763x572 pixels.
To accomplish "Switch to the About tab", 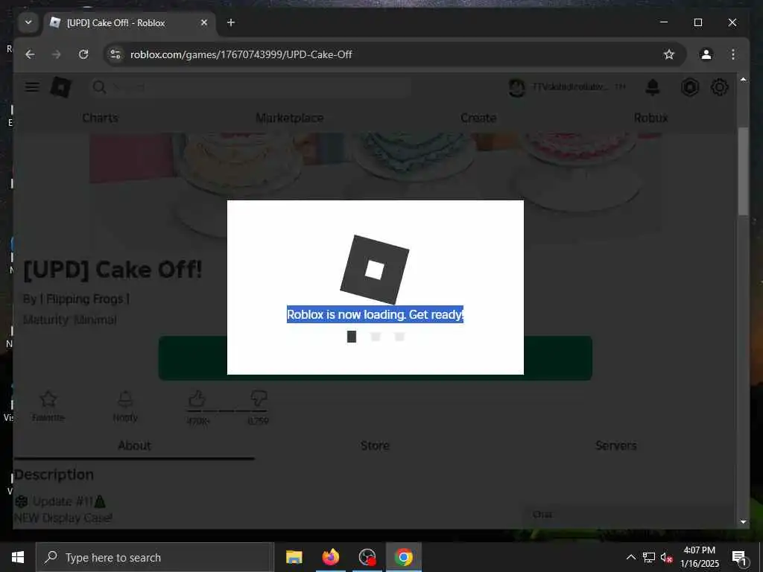I will [134, 445].
